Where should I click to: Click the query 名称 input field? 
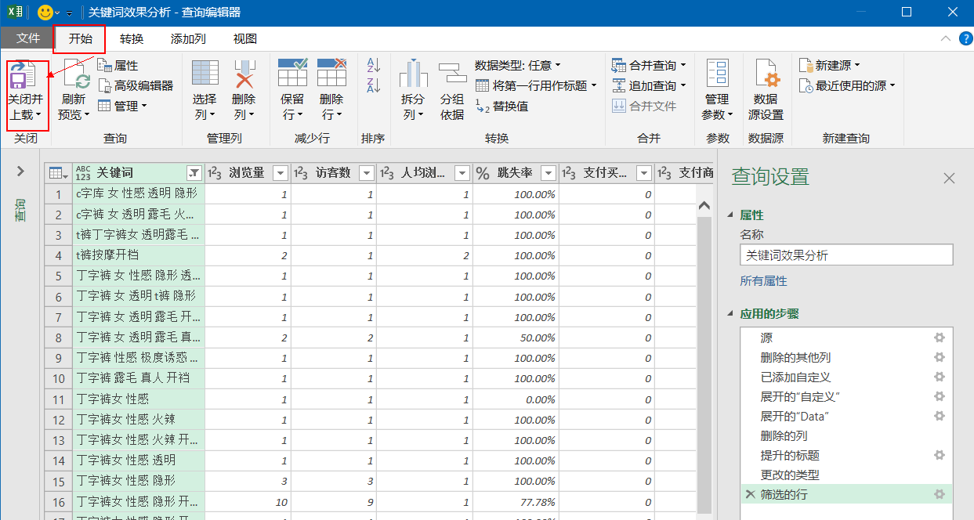click(x=845, y=255)
